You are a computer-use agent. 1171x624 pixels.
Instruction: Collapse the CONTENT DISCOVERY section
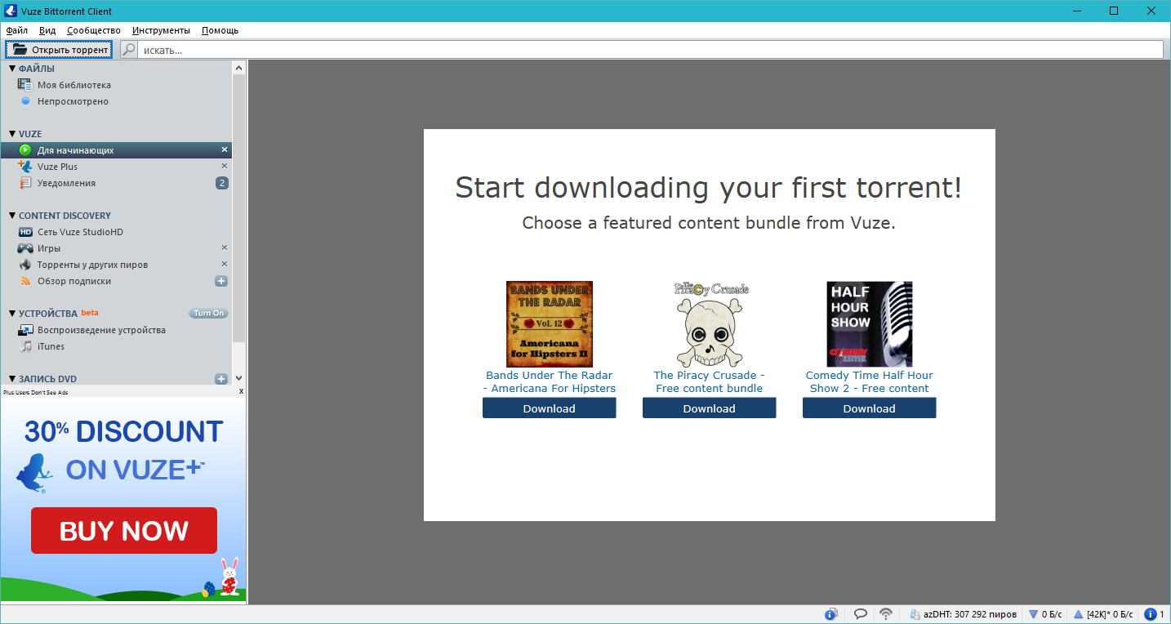(12, 216)
